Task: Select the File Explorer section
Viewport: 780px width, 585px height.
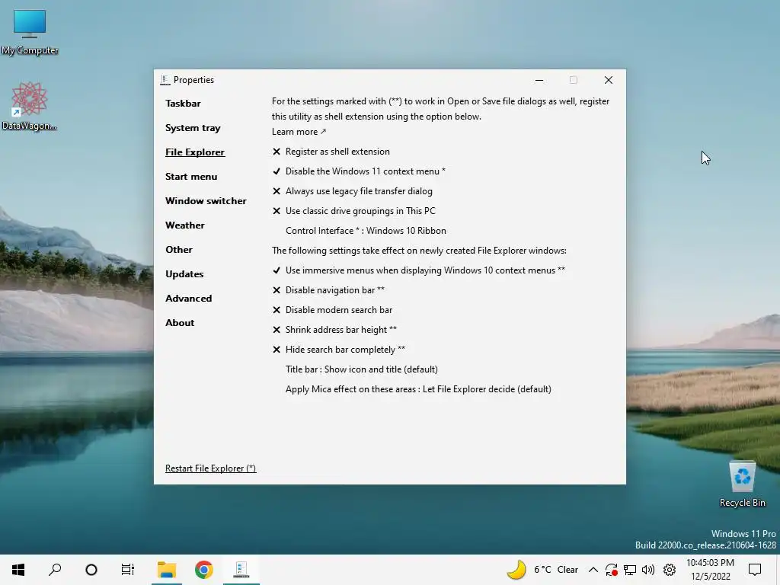Action: [195, 152]
